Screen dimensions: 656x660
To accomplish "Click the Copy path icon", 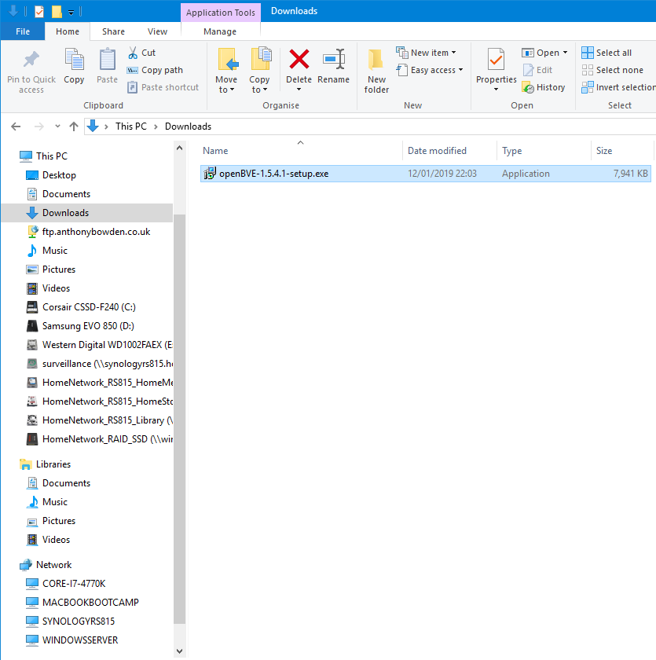I will point(155,69).
